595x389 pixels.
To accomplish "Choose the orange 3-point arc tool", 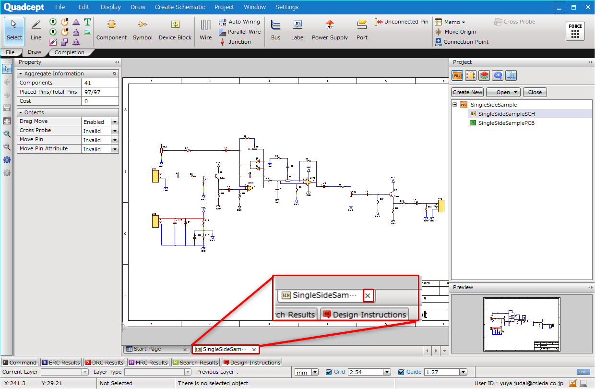I will (64, 32).
